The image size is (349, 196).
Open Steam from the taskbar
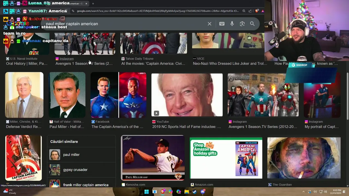pyautogui.click(x=194, y=192)
